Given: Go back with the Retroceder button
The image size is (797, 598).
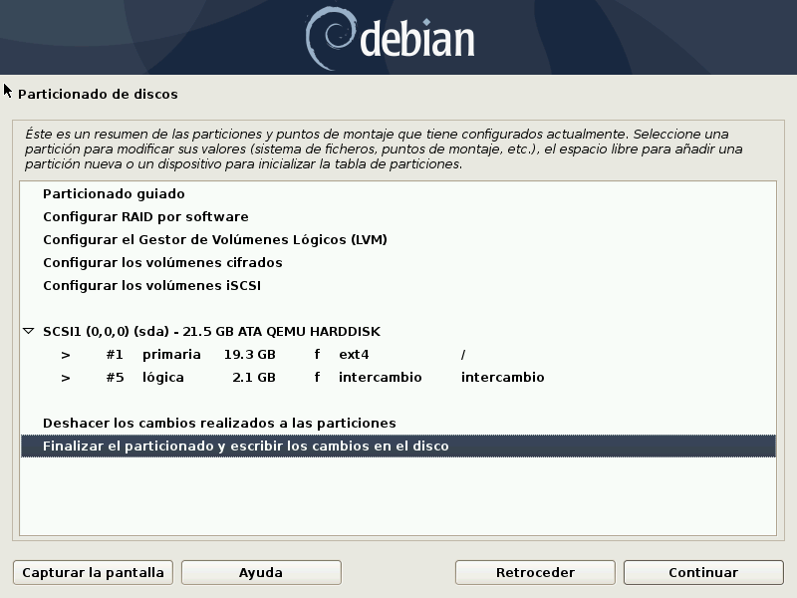Looking at the screenshot, I should point(535,573).
